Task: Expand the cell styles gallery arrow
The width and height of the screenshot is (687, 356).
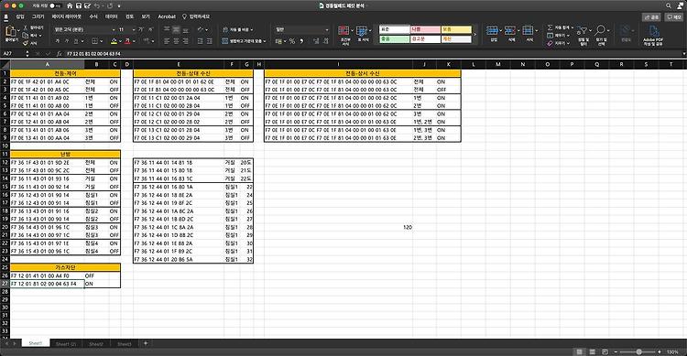Action: 474,34
